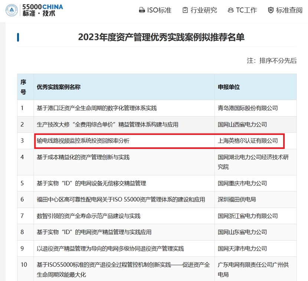Click the note 注：排序不分先后
This screenshot has height=281, width=308.
[272, 61]
